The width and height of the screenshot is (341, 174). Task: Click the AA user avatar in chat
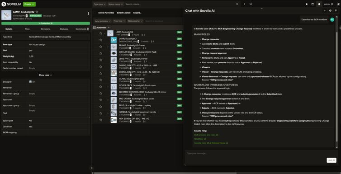coord(332,19)
